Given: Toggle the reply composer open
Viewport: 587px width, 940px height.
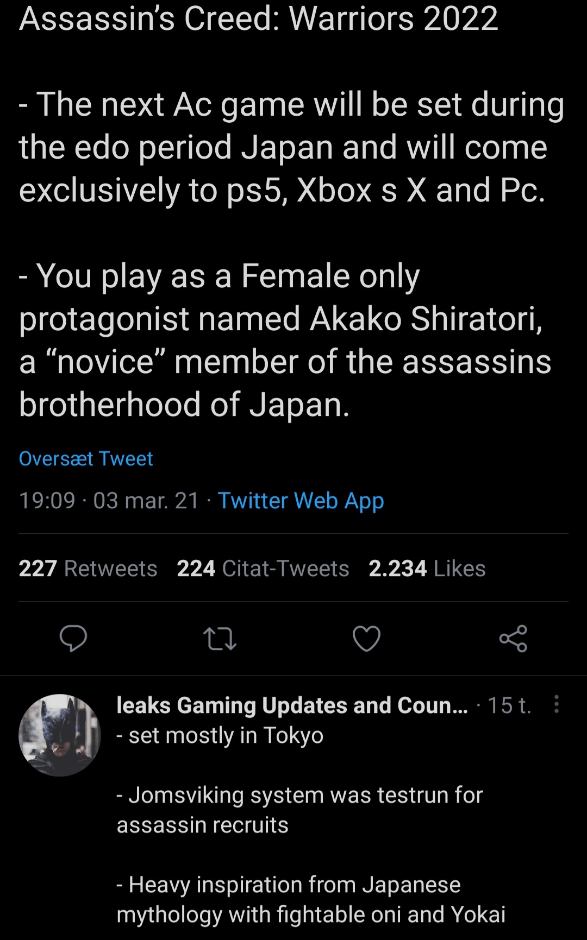Looking at the screenshot, I should 75,639.
